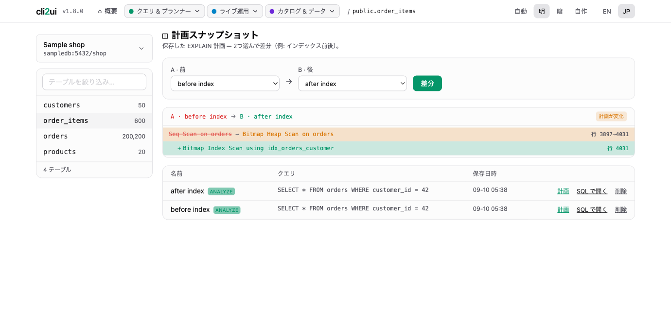Open the B · 後 snapshot dropdown
671x311 pixels.
353,84
